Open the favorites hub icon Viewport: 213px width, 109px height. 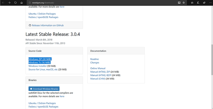point(192,3)
